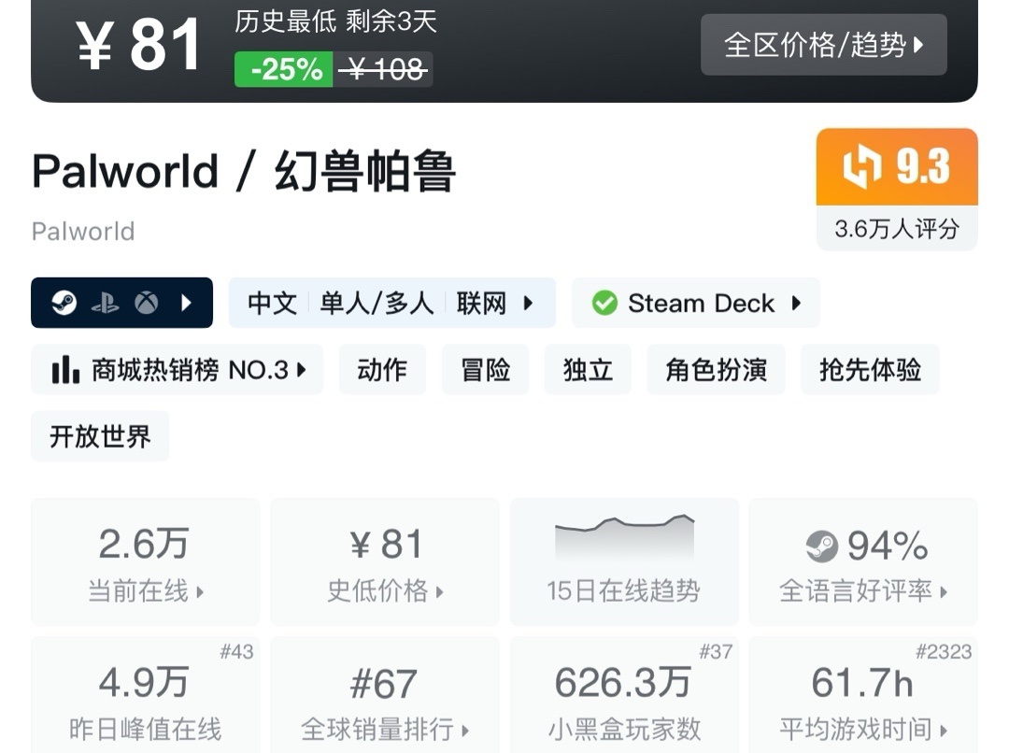1009x753 pixels.
Task: Open the 15日在线趋势 online trend chart
Action: pyautogui.click(x=624, y=561)
